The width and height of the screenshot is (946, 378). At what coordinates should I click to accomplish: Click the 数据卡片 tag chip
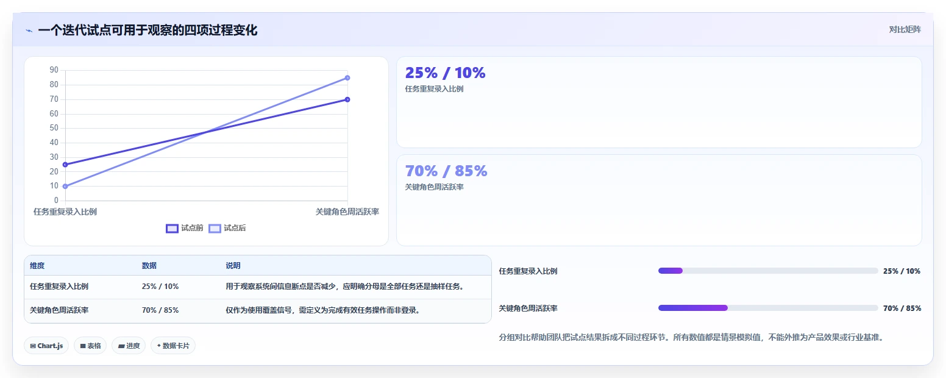coord(173,346)
